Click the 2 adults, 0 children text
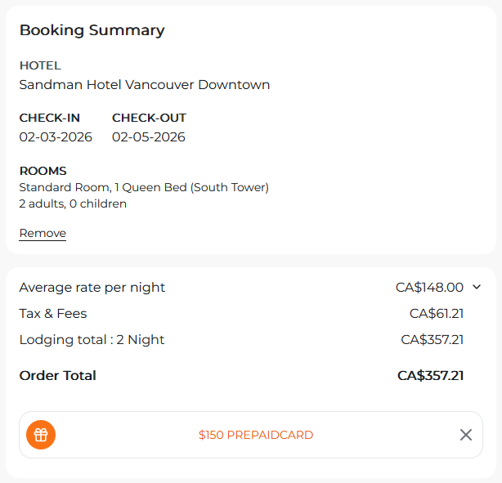The width and height of the screenshot is (502, 483). coord(73,204)
